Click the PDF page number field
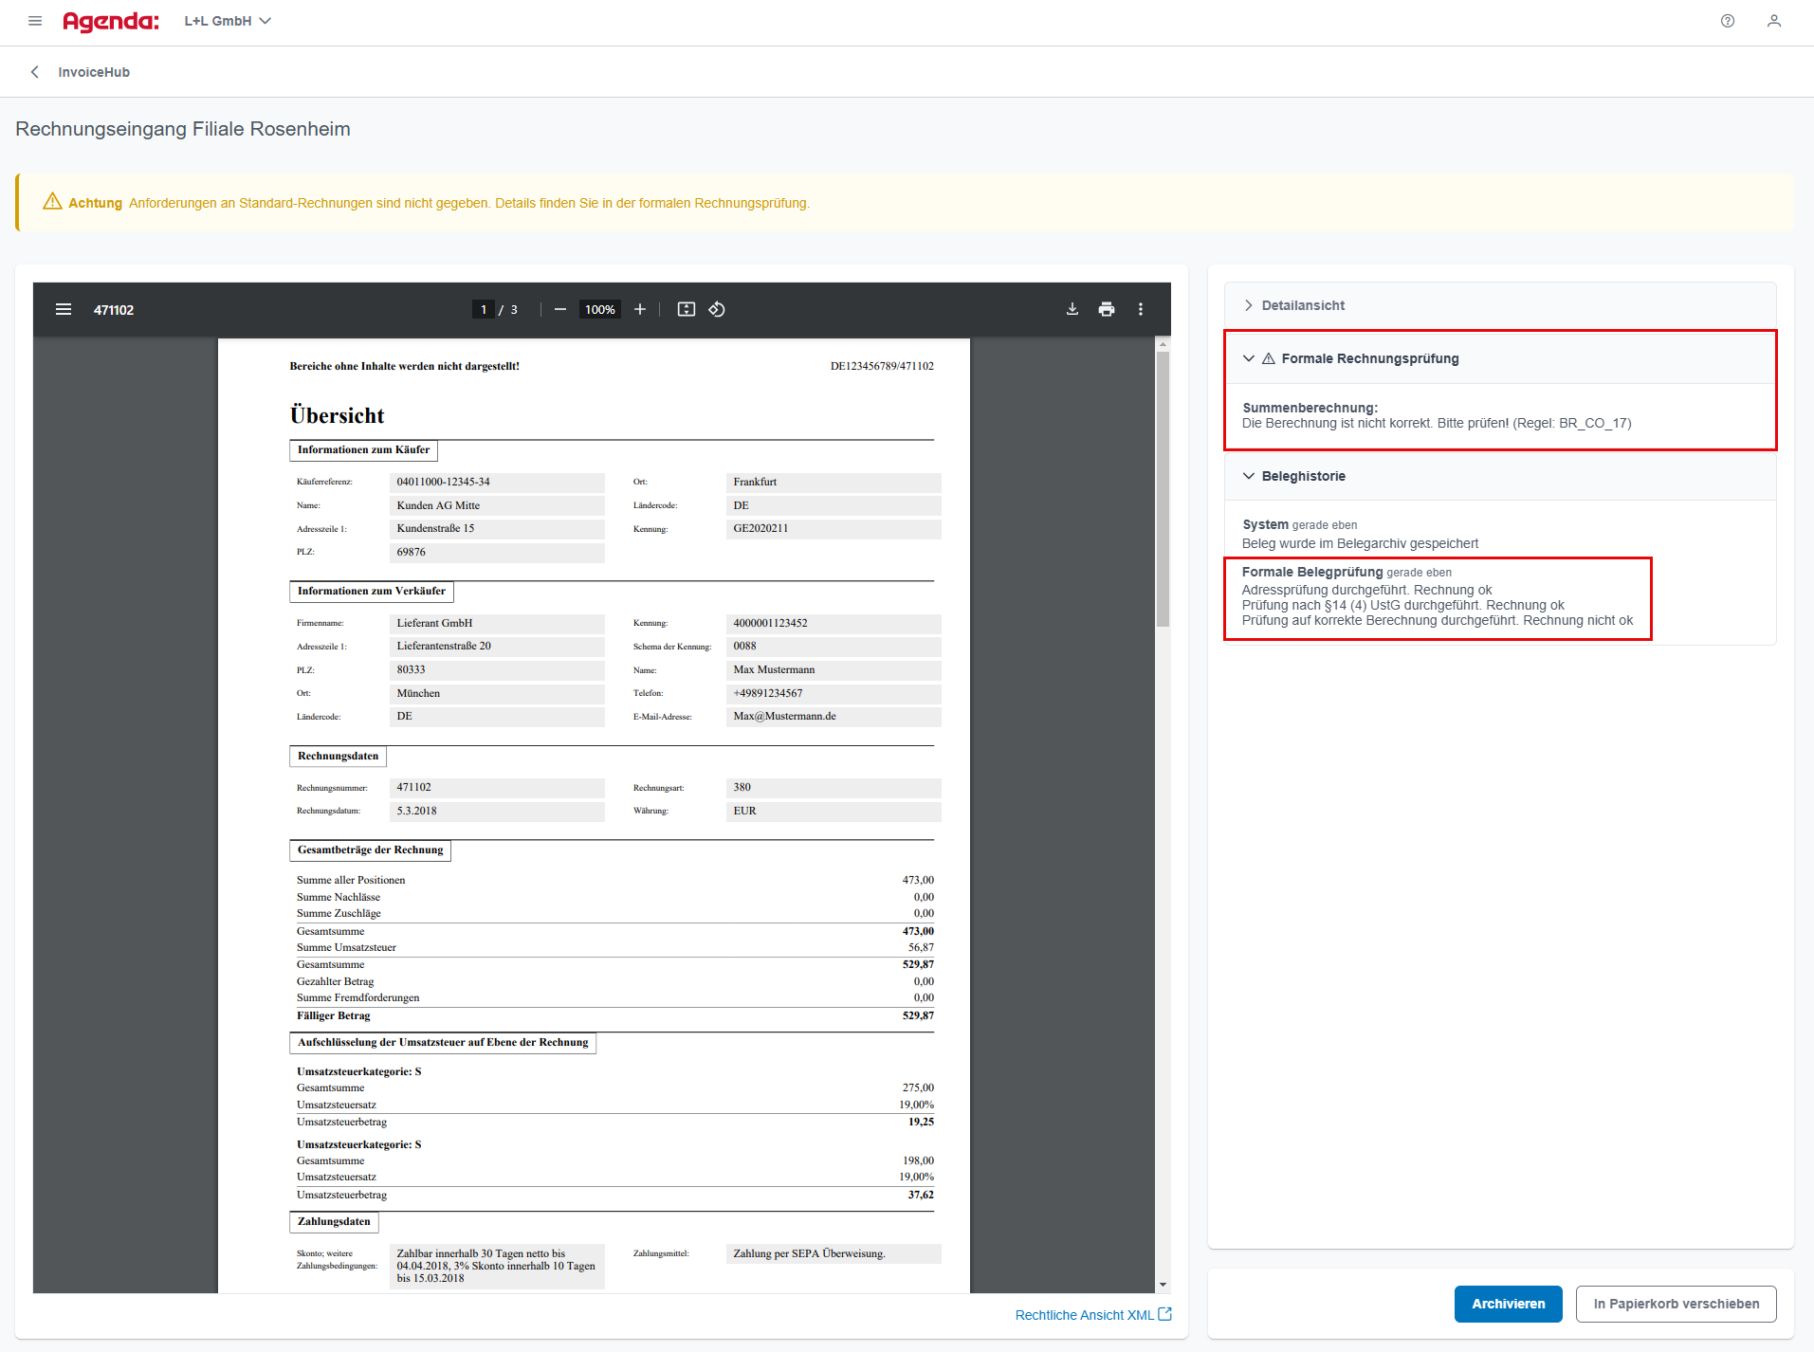This screenshot has width=1814, height=1352. click(484, 309)
